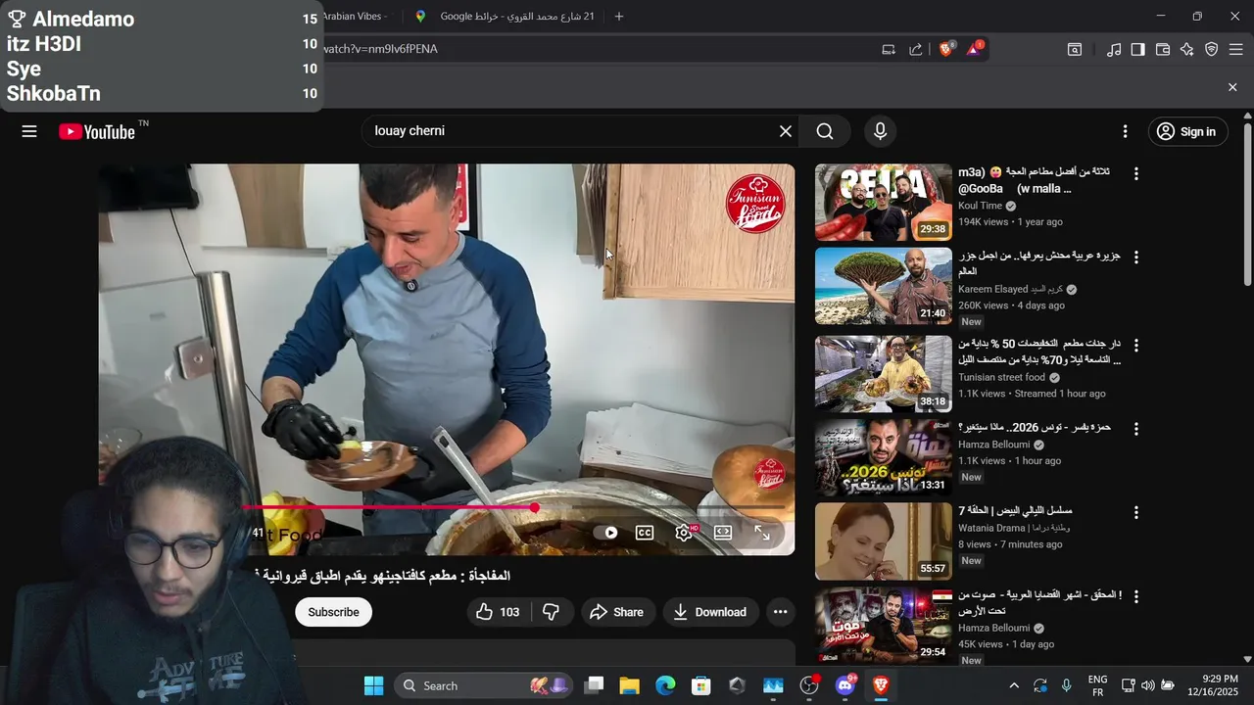
Task: Open volume control in system tray
Action: tap(1147, 685)
